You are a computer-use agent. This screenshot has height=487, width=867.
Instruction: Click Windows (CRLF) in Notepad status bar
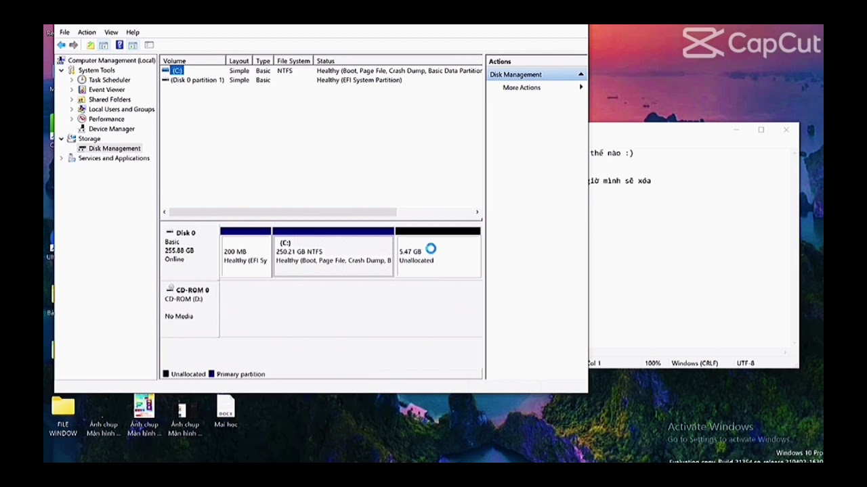point(694,363)
